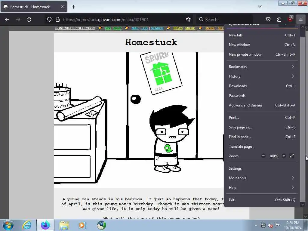
Task: Reset zoom by clicking 100%
Action: click(x=273, y=156)
